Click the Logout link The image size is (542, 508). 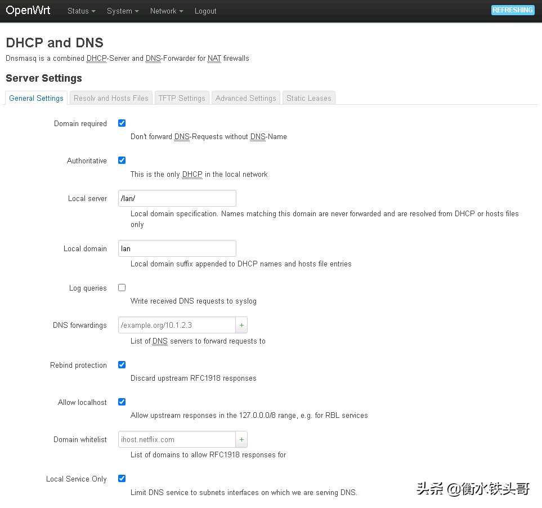(x=205, y=11)
